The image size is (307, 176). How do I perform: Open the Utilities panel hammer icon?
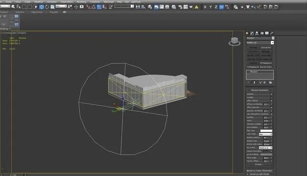tap(272, 33)
